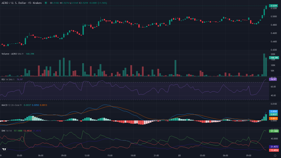Click DMI legend value 13.4834
Viewport: 281px width, 158px height.
[27, 131]
